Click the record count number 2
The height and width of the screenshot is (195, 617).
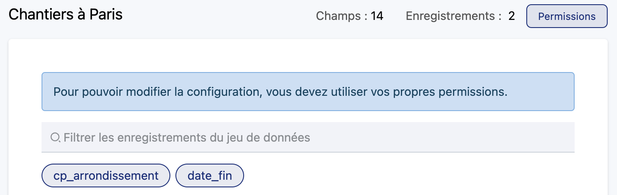pyautogui.click(x=511, y=17)
